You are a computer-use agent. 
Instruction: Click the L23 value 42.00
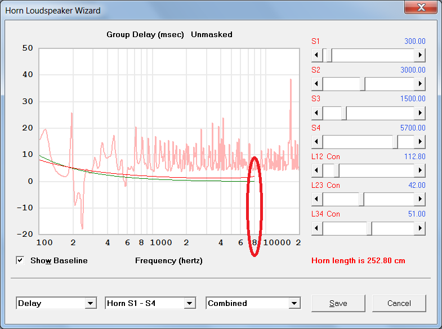point(417,185)
